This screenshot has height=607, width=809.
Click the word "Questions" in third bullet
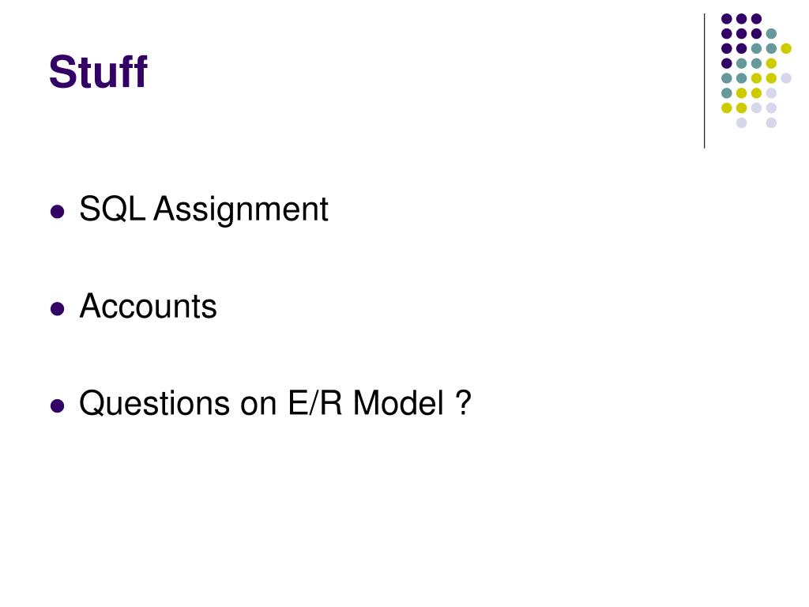[155, 402]
